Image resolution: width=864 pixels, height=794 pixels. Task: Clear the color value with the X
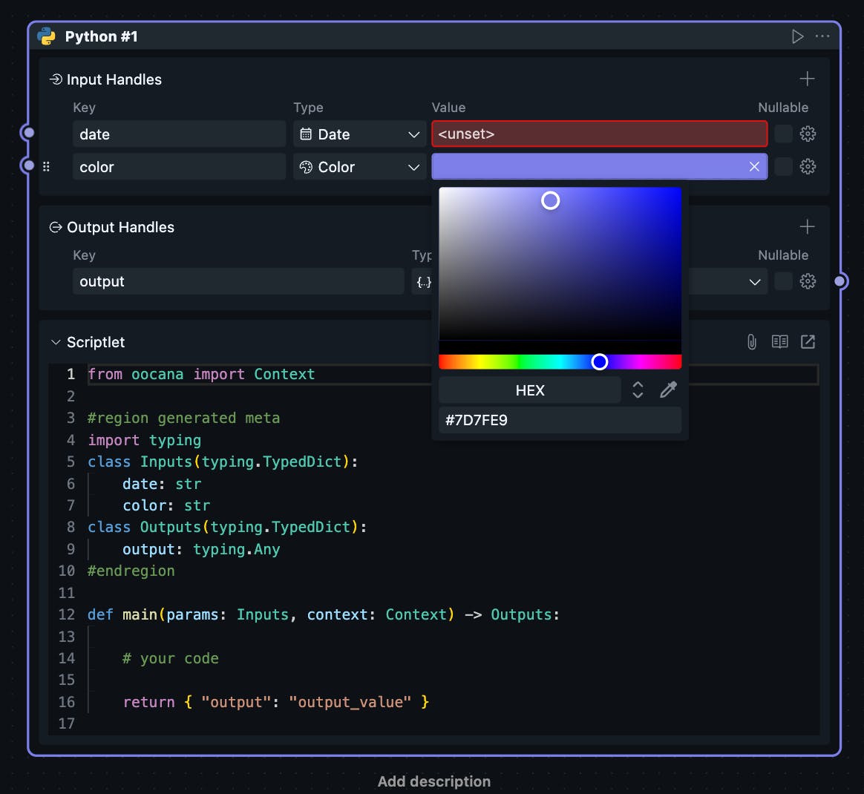click(x=754, y=166)
